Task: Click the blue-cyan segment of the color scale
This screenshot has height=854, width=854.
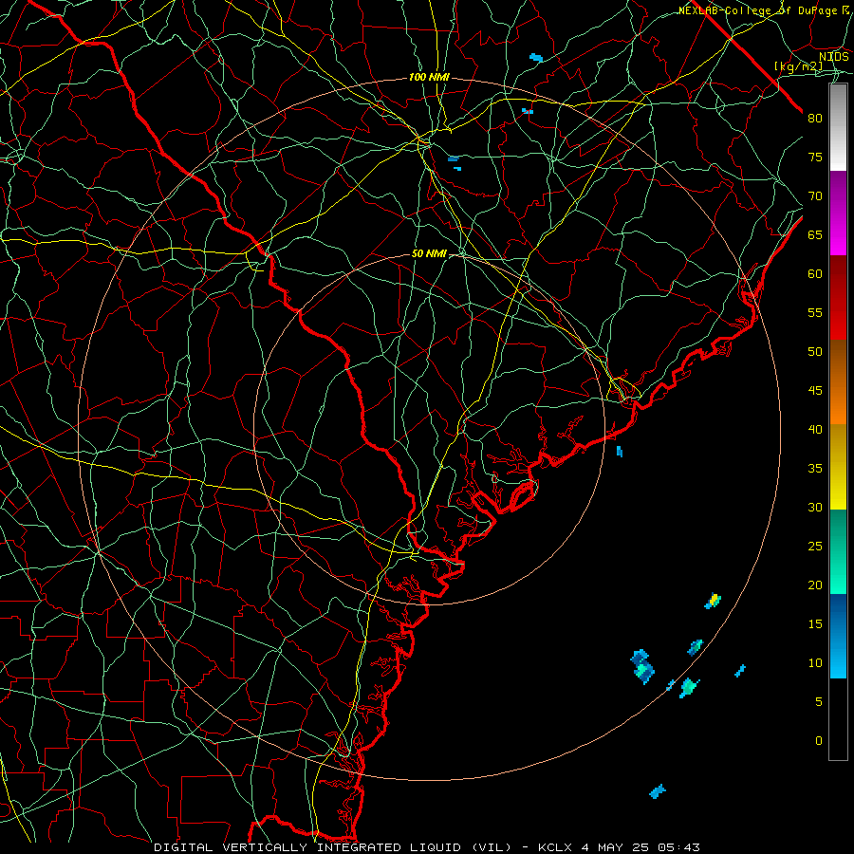Action: pos(838,636)
